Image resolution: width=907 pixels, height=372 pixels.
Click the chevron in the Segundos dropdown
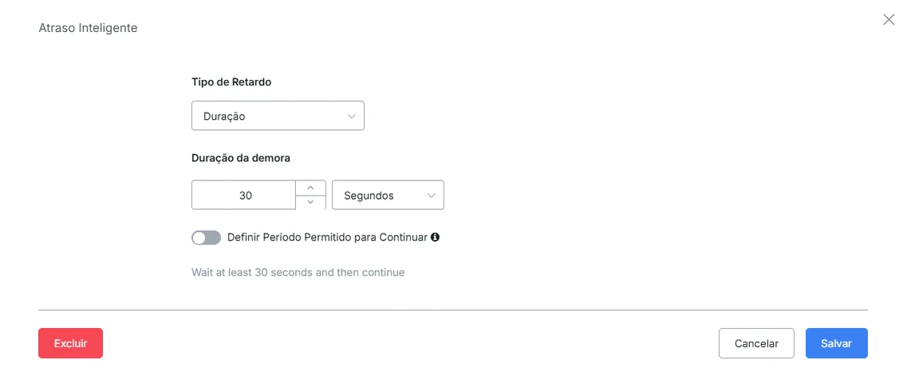[x=431, y=196]
